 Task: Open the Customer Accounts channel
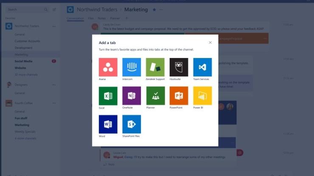pos(27,41)
